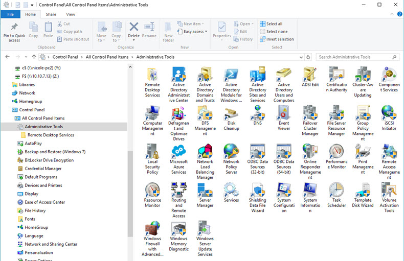Select BitLocker Drive Encryption tree item
The width and height of the screenshot is (404, 261).
pos(49,160)
